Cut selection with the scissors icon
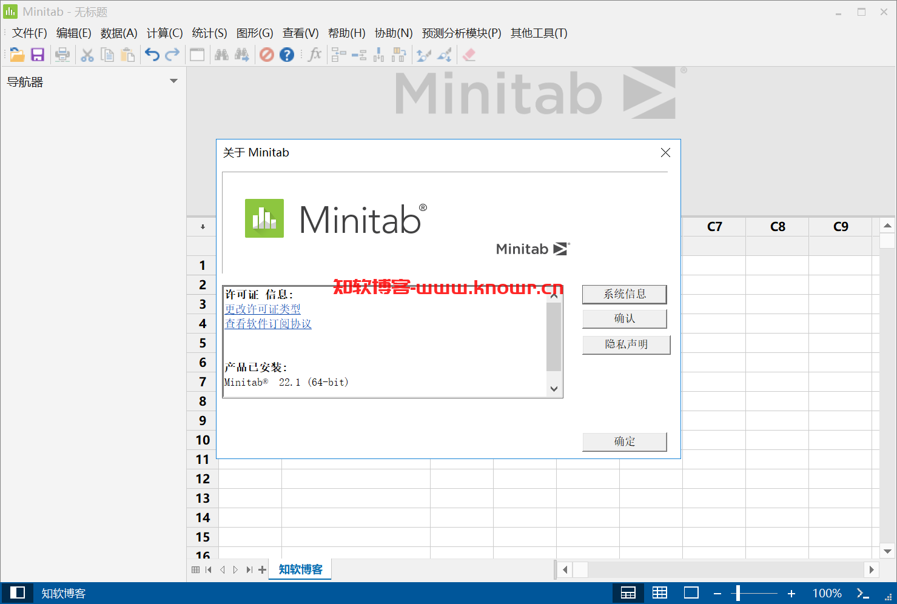Screen dimensions: 897x604 click(87, 55)
